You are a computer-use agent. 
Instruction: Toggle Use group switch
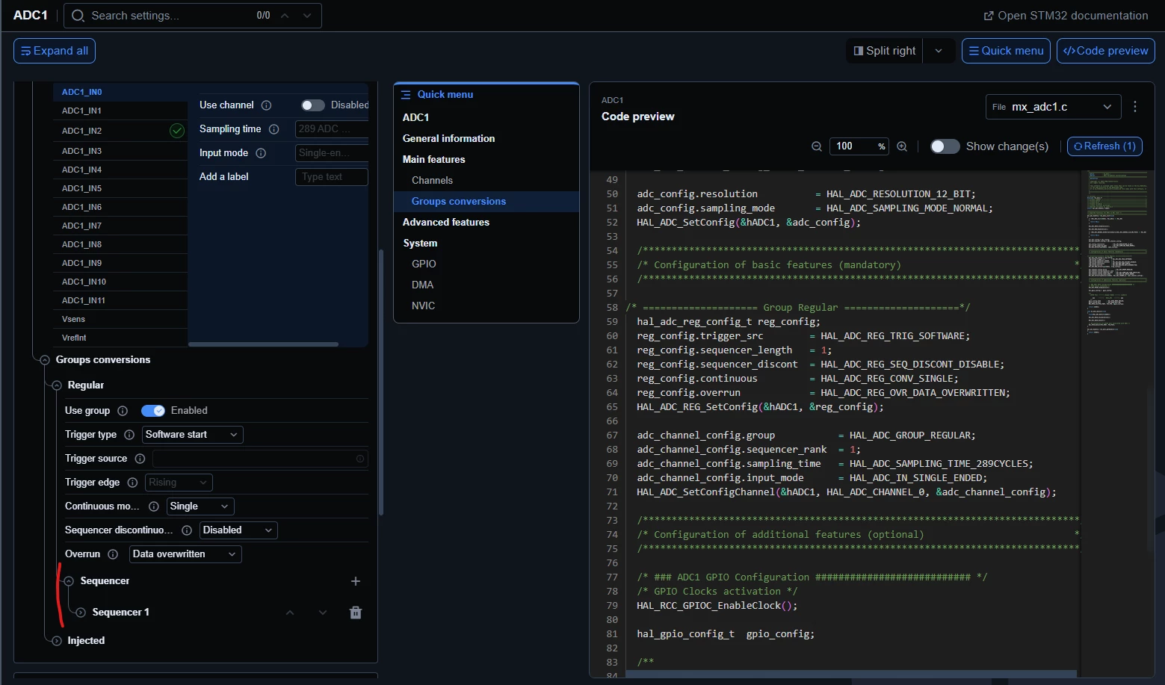153,411
